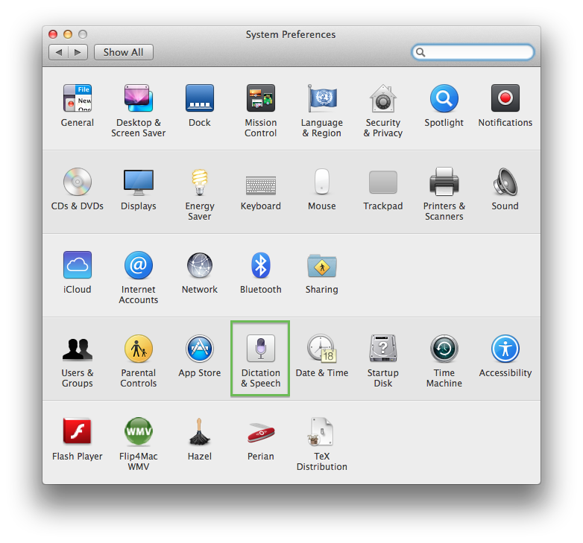Open iCloud preferences icon
Viewport: 583px width, 543px height.
tap(78, 265)
